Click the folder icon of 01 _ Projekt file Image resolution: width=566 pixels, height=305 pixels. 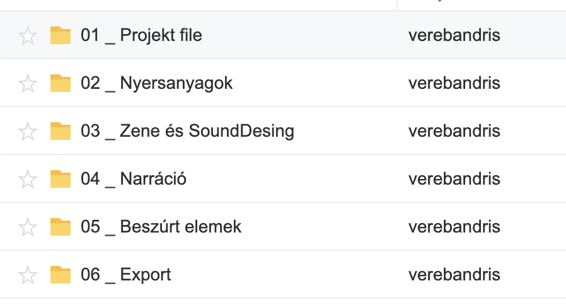[61, 35]
